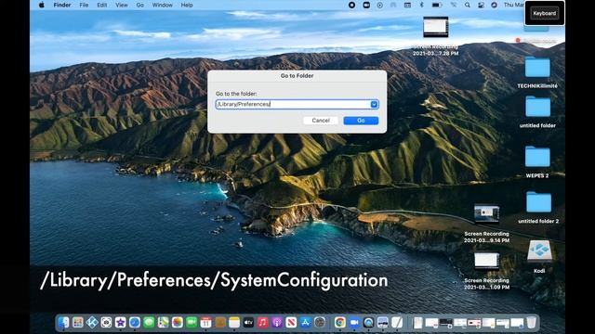The width and height of the screenshot is (595, 334).
Task: Launch Apple TV from the Dock
Action: (248, 322)
